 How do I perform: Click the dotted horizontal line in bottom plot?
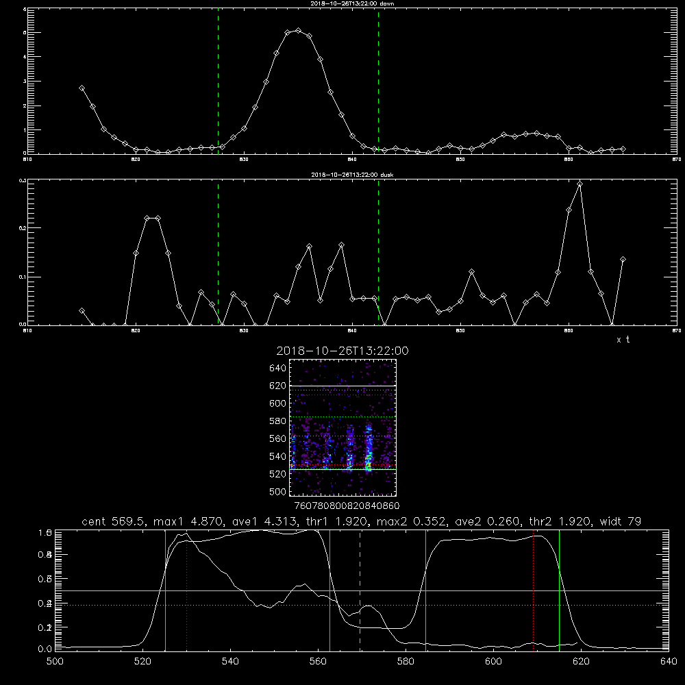pos(362,605)
